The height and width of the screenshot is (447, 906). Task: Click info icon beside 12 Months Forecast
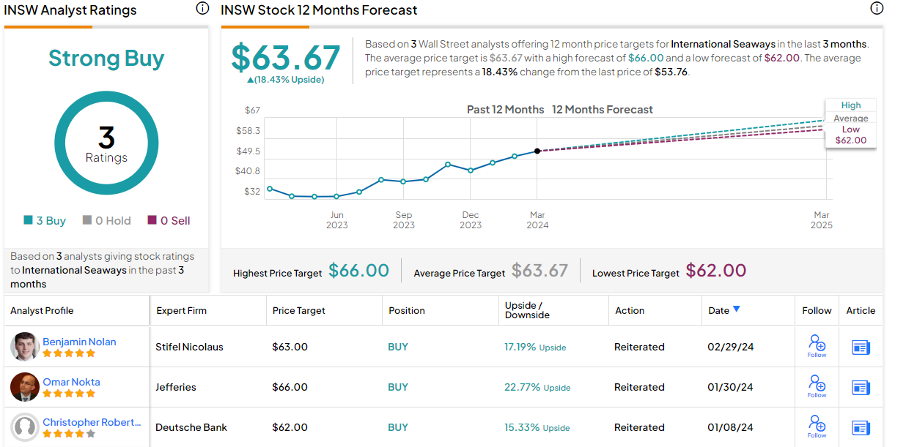(876, 9)
